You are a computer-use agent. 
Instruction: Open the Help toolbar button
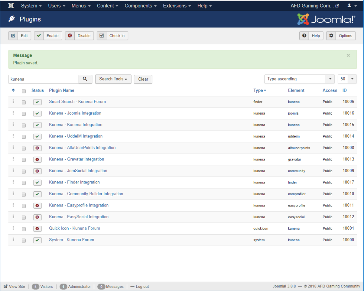click(x=311, y=36)
